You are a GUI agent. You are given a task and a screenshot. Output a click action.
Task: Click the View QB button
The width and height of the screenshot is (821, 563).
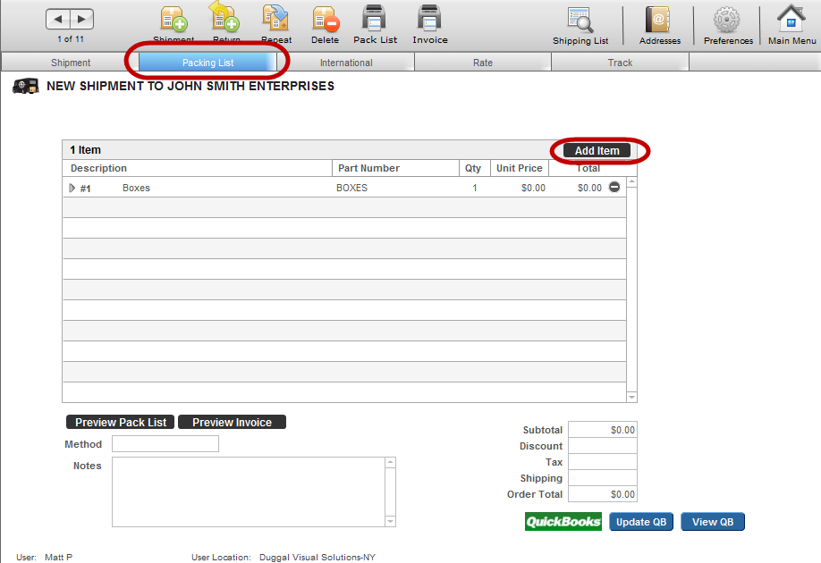coord(713,522)
